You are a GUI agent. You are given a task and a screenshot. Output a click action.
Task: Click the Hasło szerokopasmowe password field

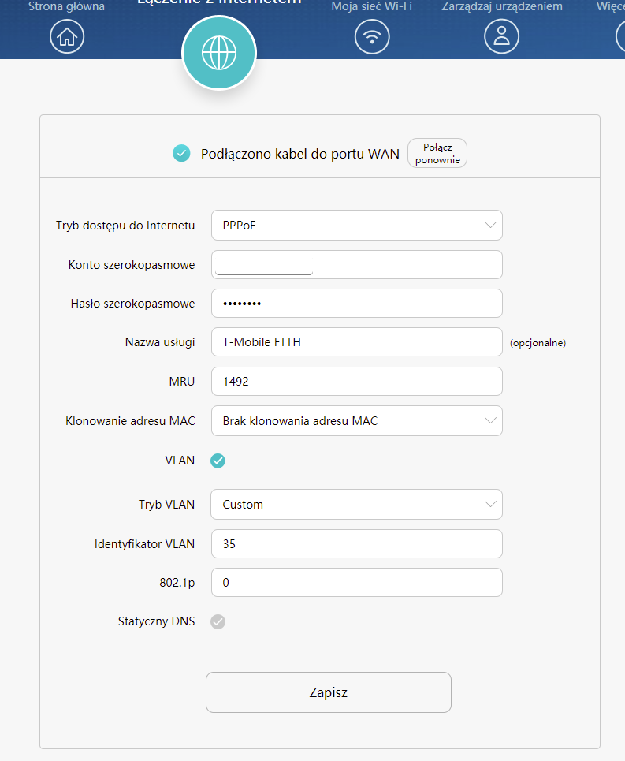356,304
